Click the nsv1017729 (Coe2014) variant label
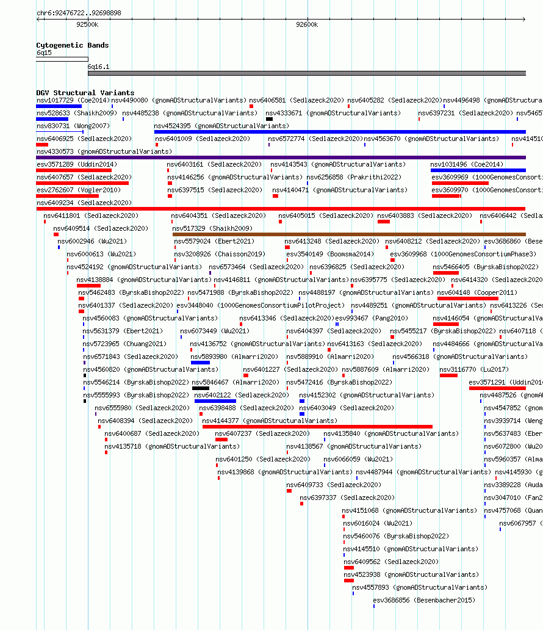 (x=73, y=100)
